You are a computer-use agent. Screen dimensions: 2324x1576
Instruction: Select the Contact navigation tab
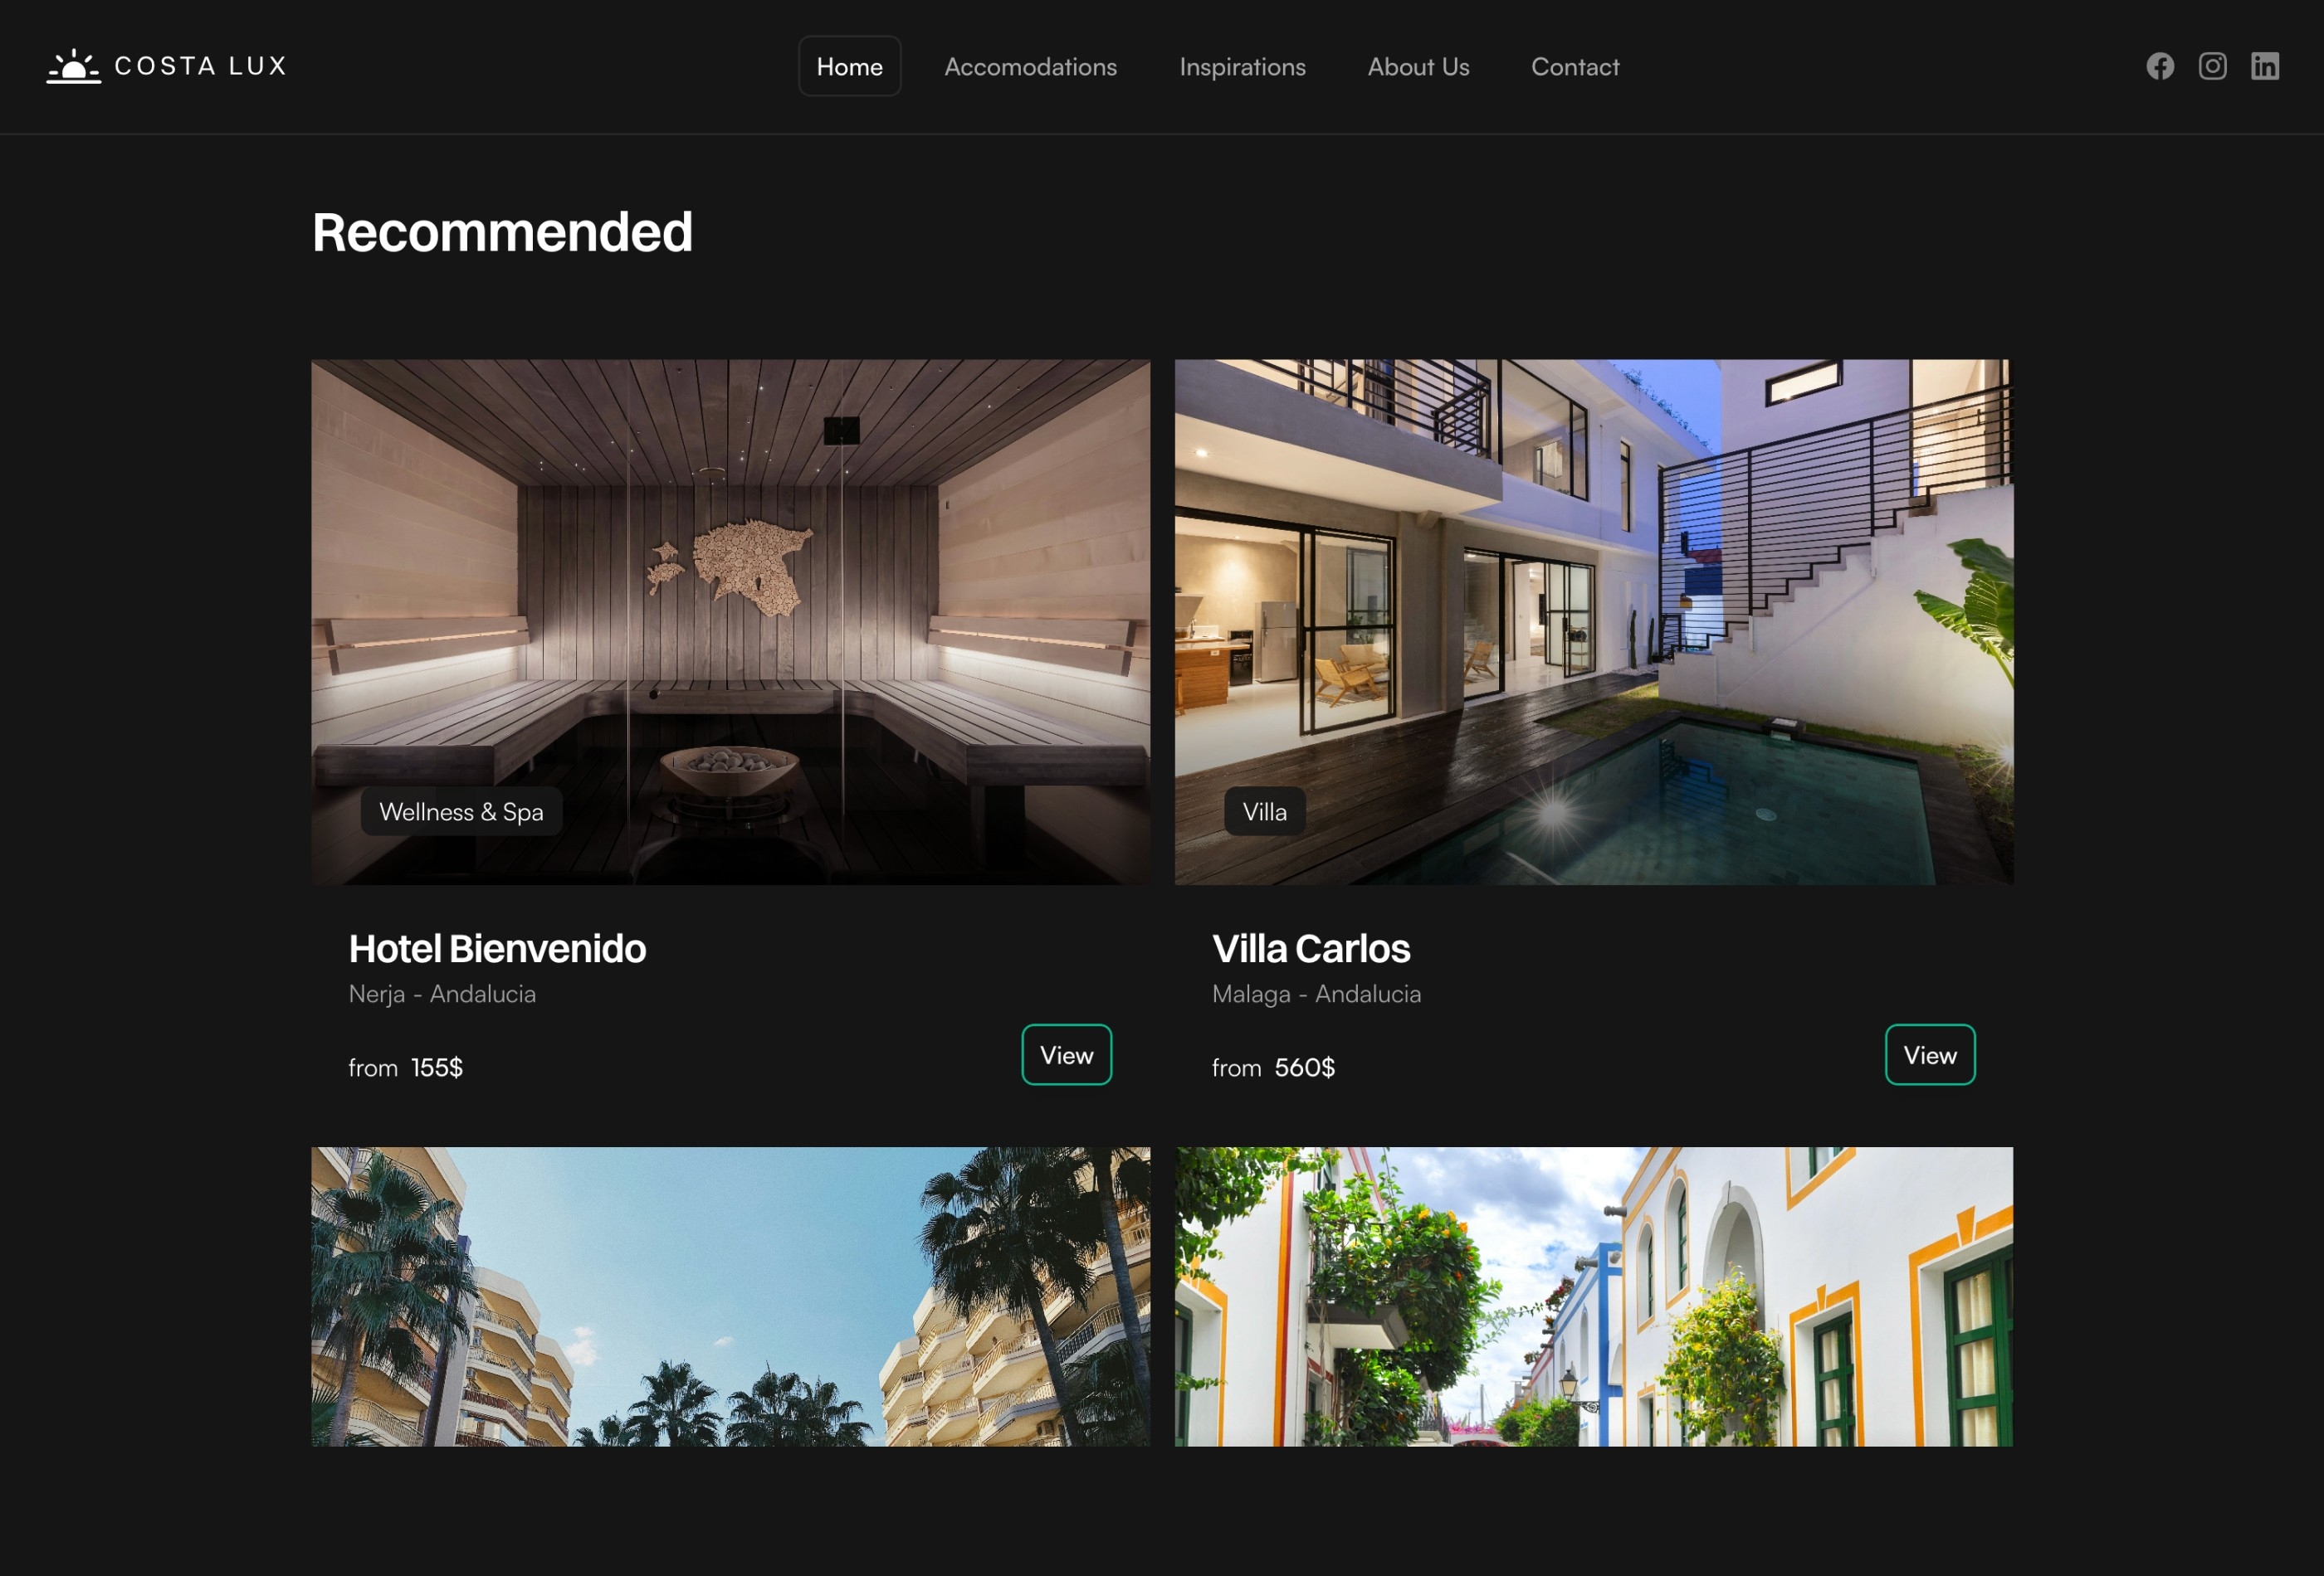(x=1575, y=65)
